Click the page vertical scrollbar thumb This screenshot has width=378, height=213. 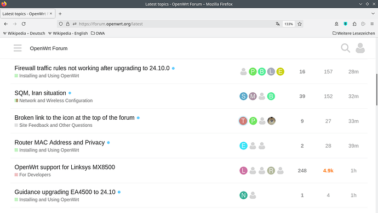coord(376,89)
